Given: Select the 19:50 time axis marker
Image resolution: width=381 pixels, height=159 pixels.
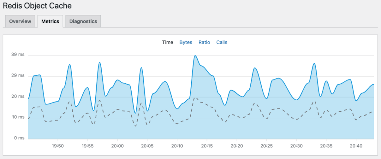Looking at the screenshot, I should (x=58, y=146).
